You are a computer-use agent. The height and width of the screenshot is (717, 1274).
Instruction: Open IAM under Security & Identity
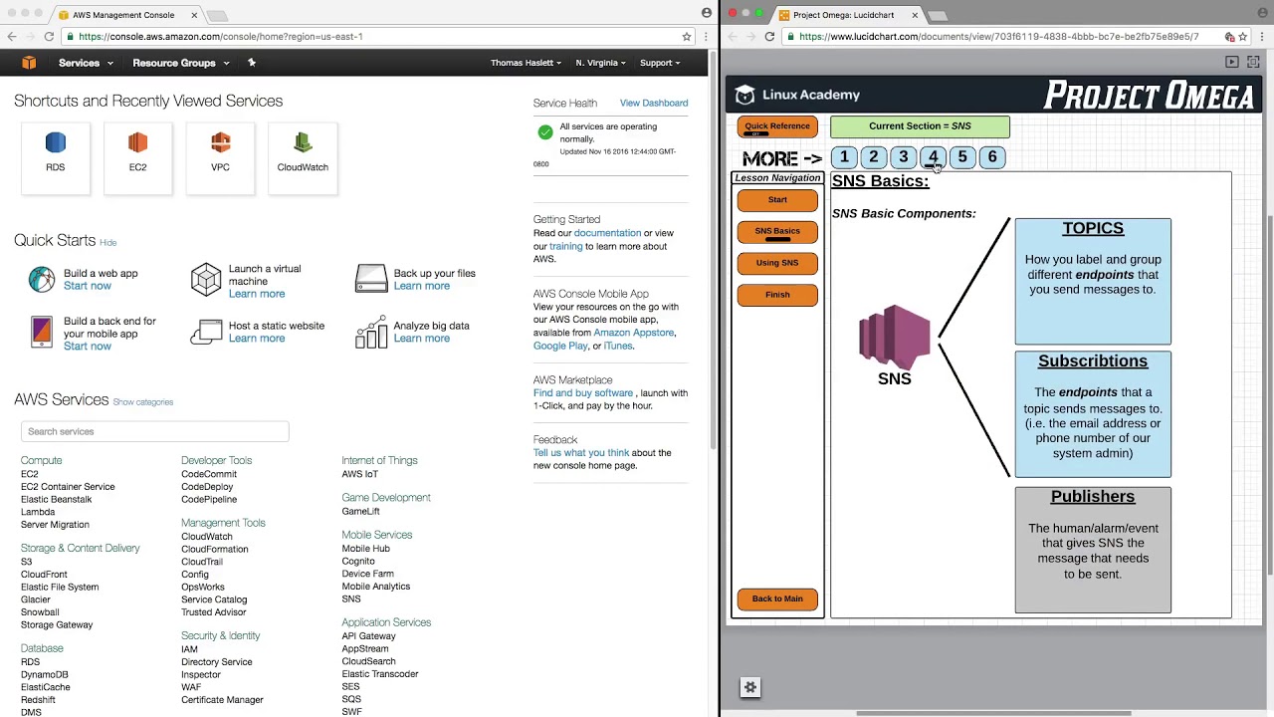[189, 649]
